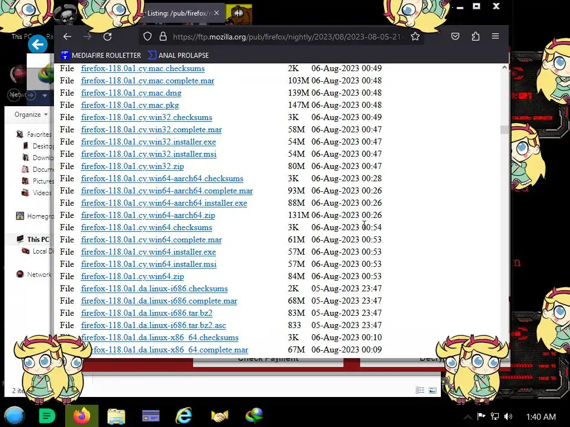The height and width of the screenshot is (427, 570).
Task: Open firefox-118.0a1.cy.win64-aarch64.zip link
Action: tap(148, 215)
